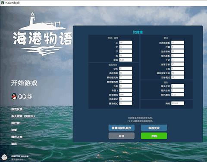The height and width of the screenshot is (162, 207).
Task: Click the v0.67.13 version text
Action: (16, 156)
